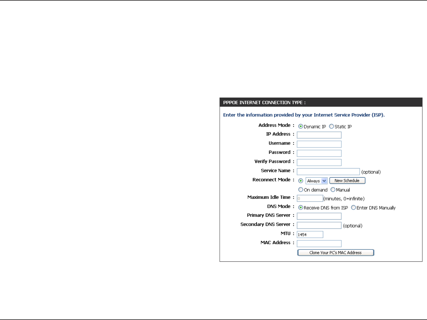Click the Password input field

[319, 153]
